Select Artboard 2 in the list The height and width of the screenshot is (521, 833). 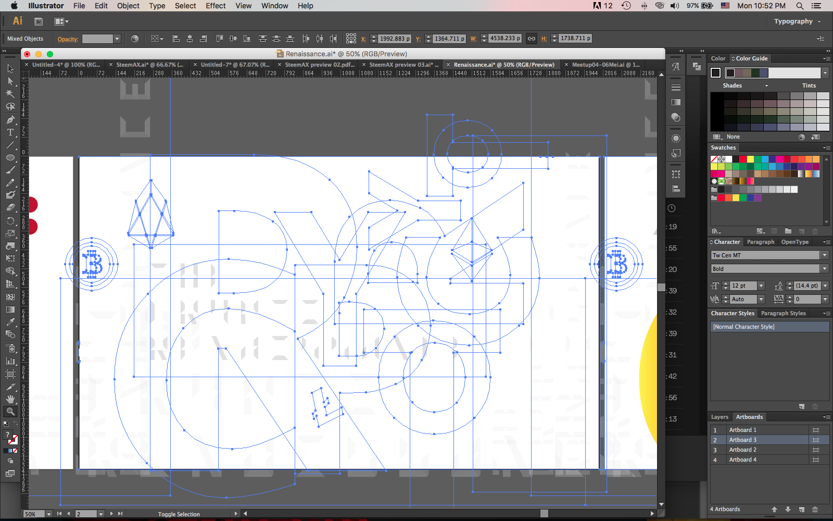[x=742, y=450]
